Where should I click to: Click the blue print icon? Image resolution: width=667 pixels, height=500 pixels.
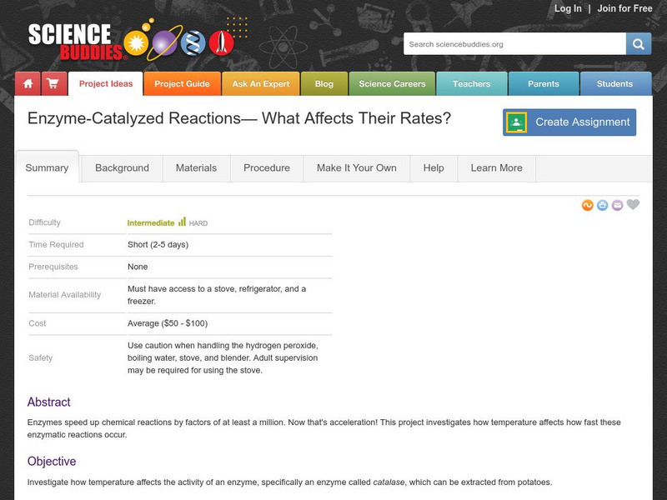[x=603, y=205]
